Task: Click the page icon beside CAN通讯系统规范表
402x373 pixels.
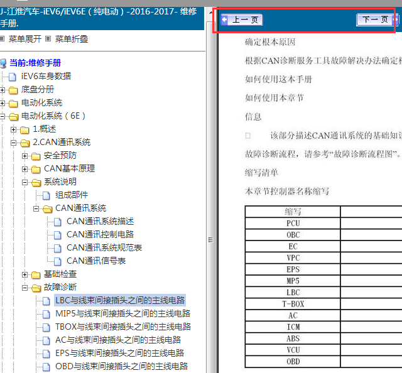Action: point(57,249)
